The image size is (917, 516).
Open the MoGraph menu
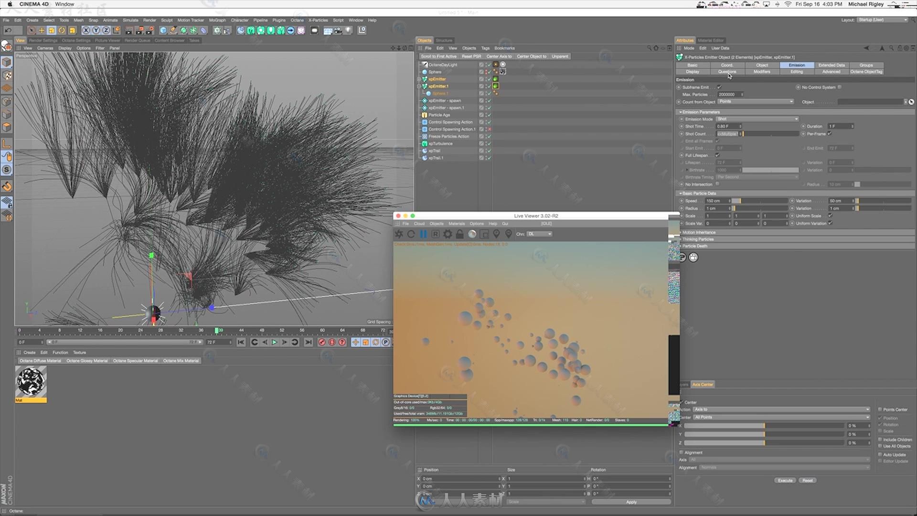(217, 20)
